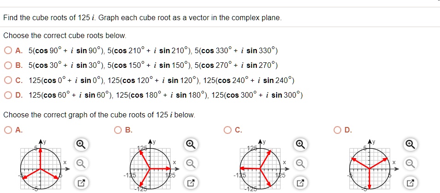Zoom out on graph D
This screenshot has height=193, width=440.
pyautogui.click(x=410, y=164)
